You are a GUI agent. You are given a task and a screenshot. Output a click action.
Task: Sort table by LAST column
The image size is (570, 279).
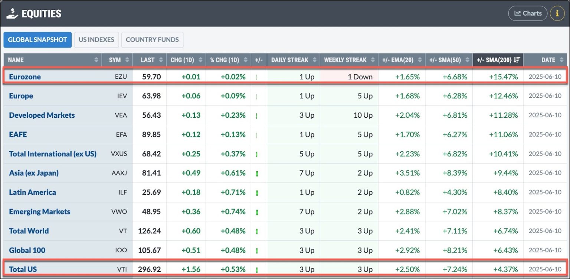coord(149,60)
